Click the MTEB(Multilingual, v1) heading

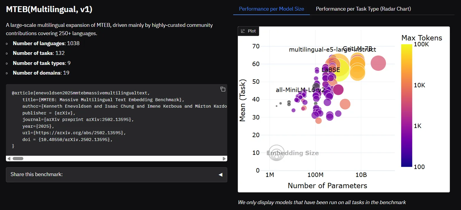49,9
